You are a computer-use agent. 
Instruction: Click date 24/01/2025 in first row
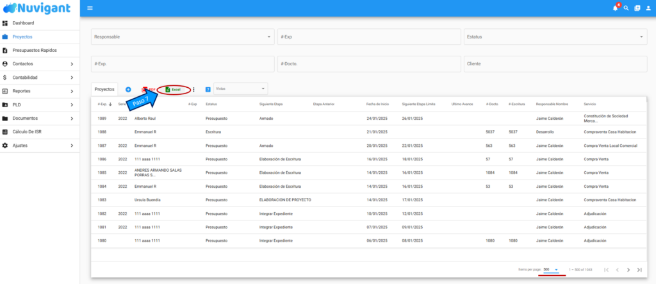click(x=377, y=119)
